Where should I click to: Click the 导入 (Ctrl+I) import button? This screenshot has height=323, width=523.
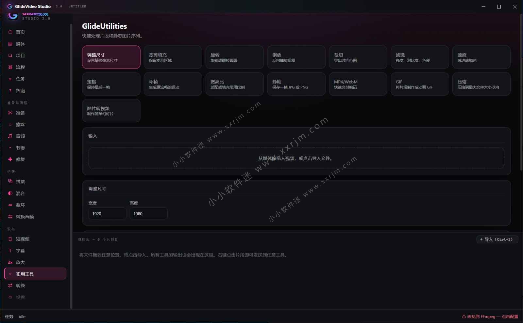pos(497,239)
